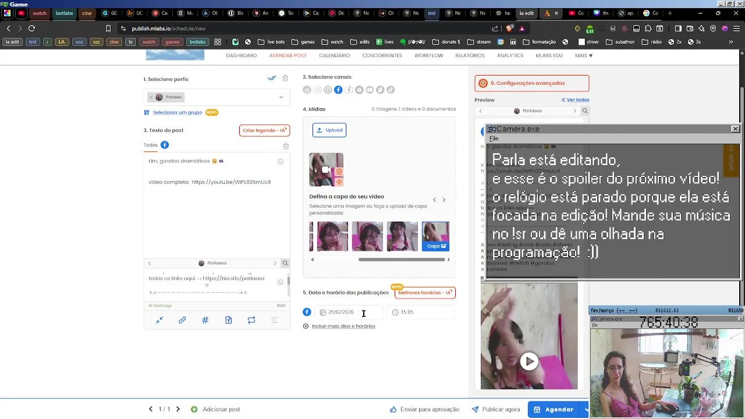Click search icon in the signature panel
This screenshot has height=419, width=745.
coord(285,263)
